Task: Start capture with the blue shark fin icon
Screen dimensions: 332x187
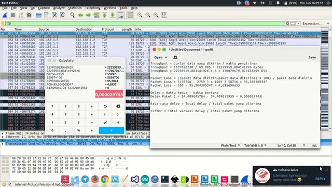Action: click(5, 15)
